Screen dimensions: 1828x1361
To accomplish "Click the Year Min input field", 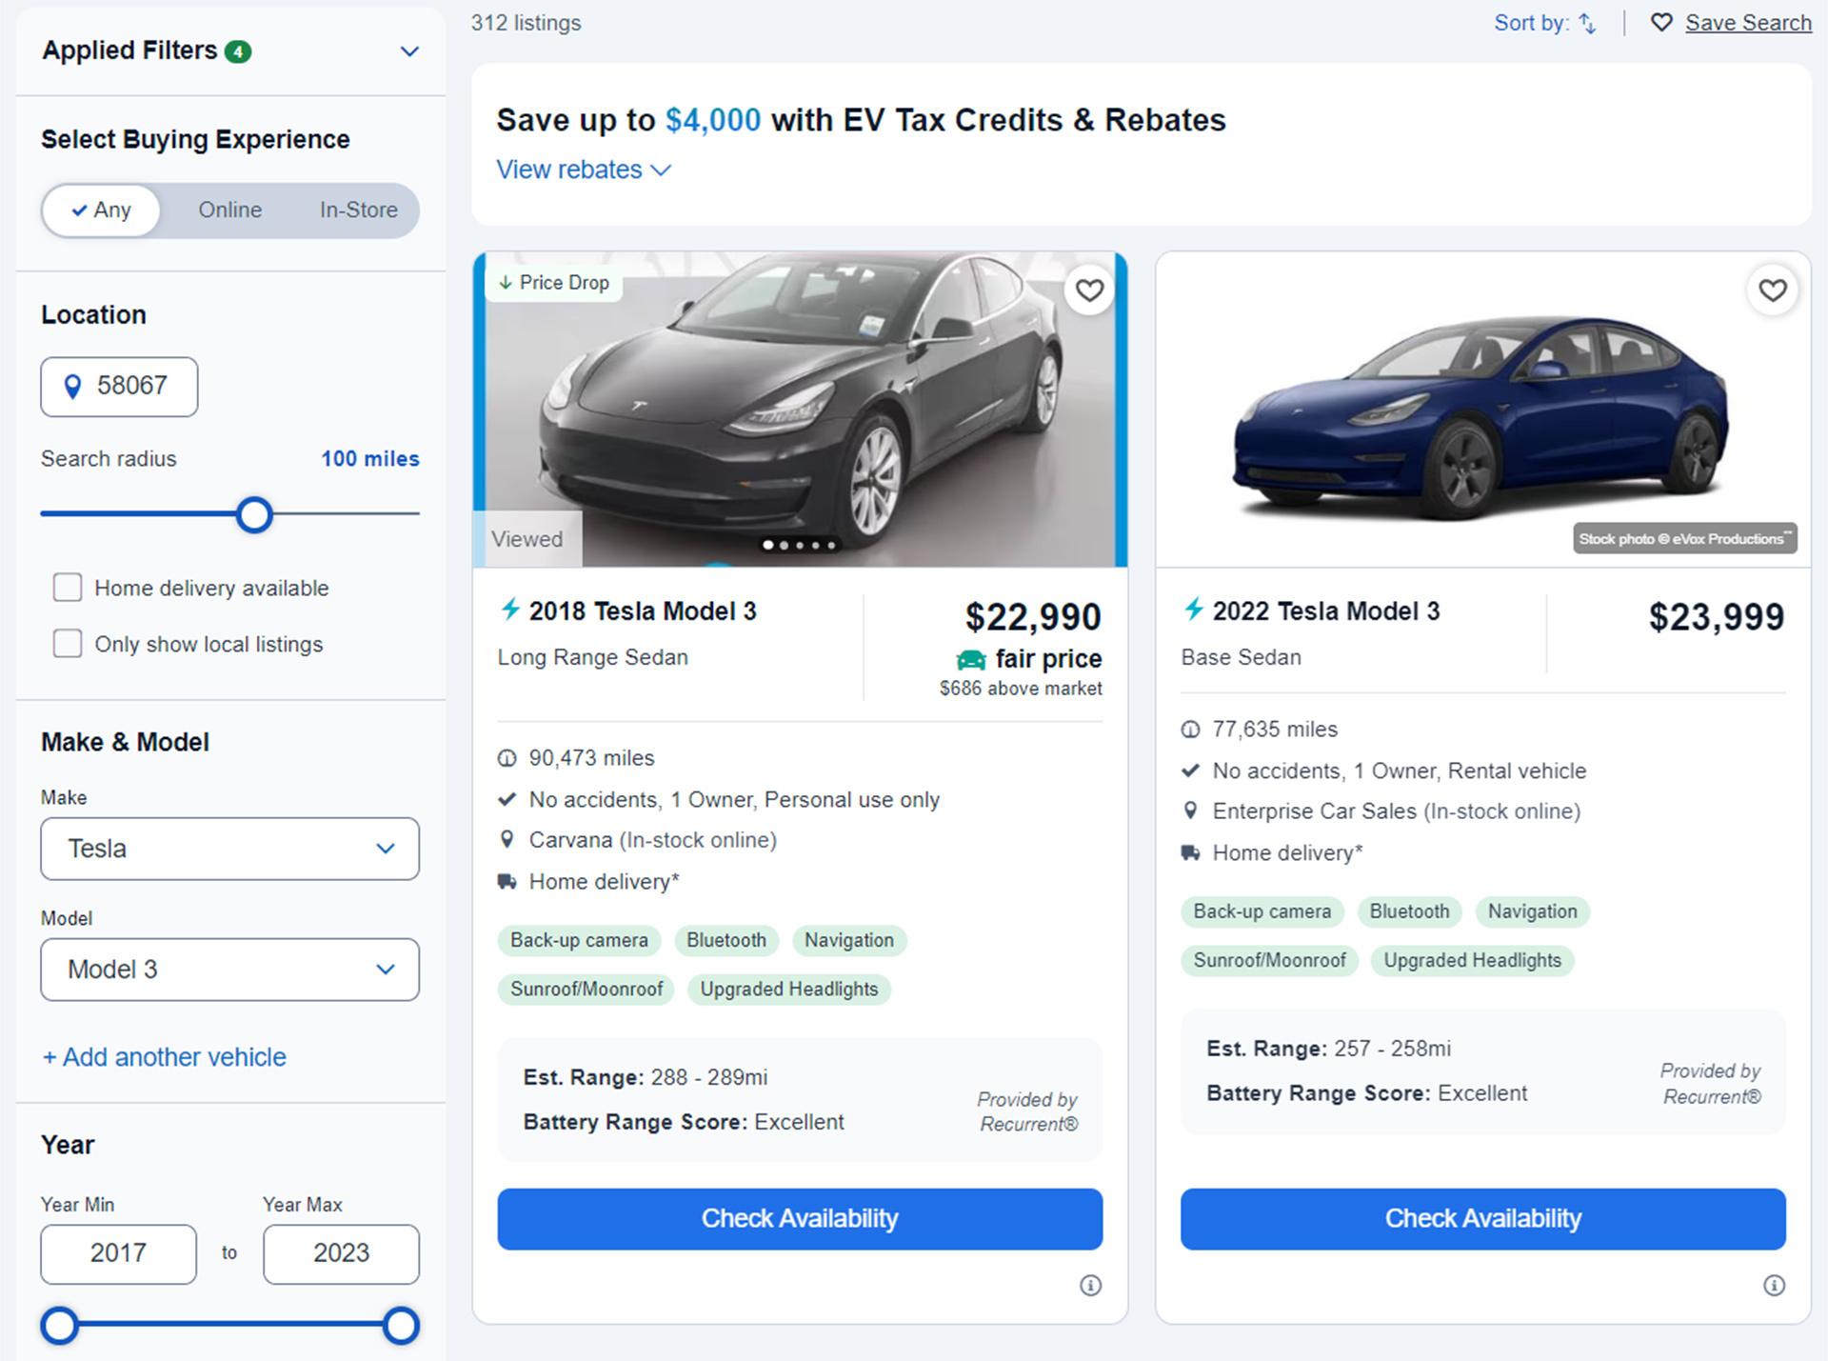I will tap(118, 1253).
